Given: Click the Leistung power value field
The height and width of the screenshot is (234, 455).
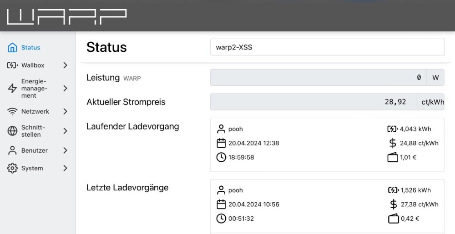Looking at the screenshot, I should [x=318, y=78].
